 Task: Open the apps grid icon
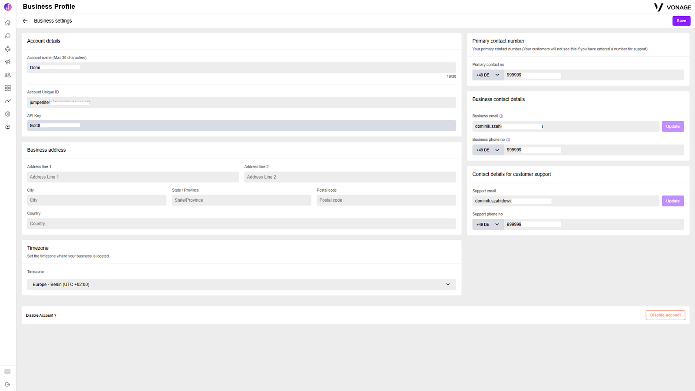pos(7,88)
